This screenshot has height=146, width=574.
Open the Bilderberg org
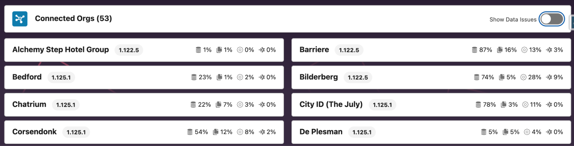tap(318, 77)
